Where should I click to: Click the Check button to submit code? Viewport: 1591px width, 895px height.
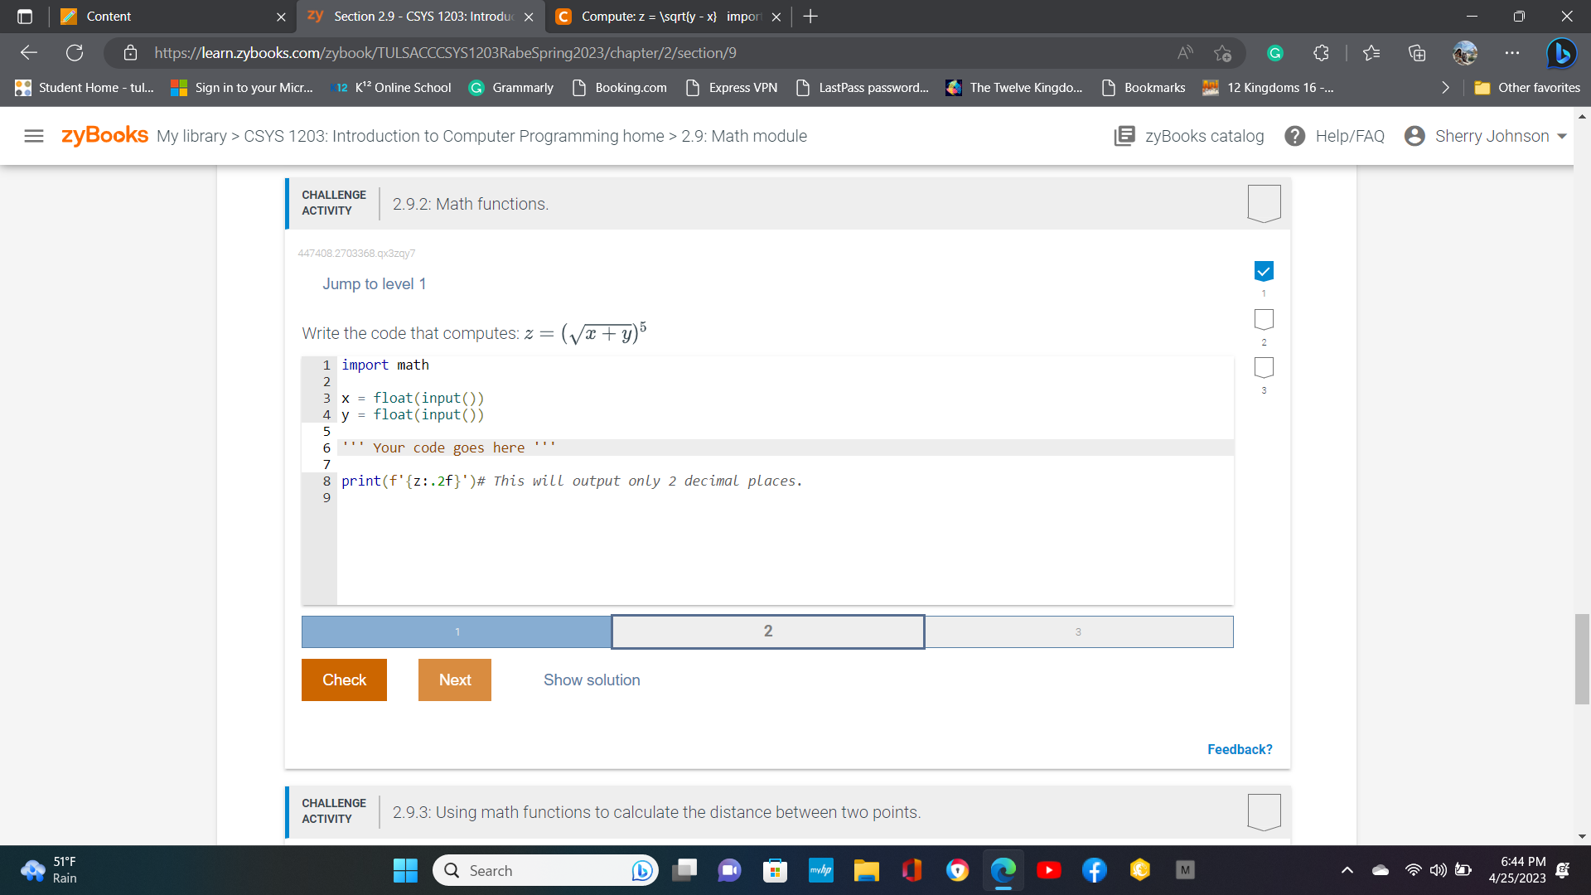(344, 680)
